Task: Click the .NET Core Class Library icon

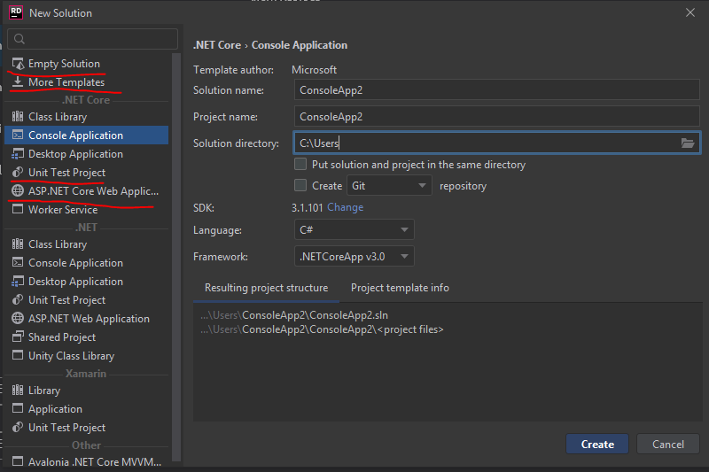Action: pyautogui.click(x=17, y=117)
